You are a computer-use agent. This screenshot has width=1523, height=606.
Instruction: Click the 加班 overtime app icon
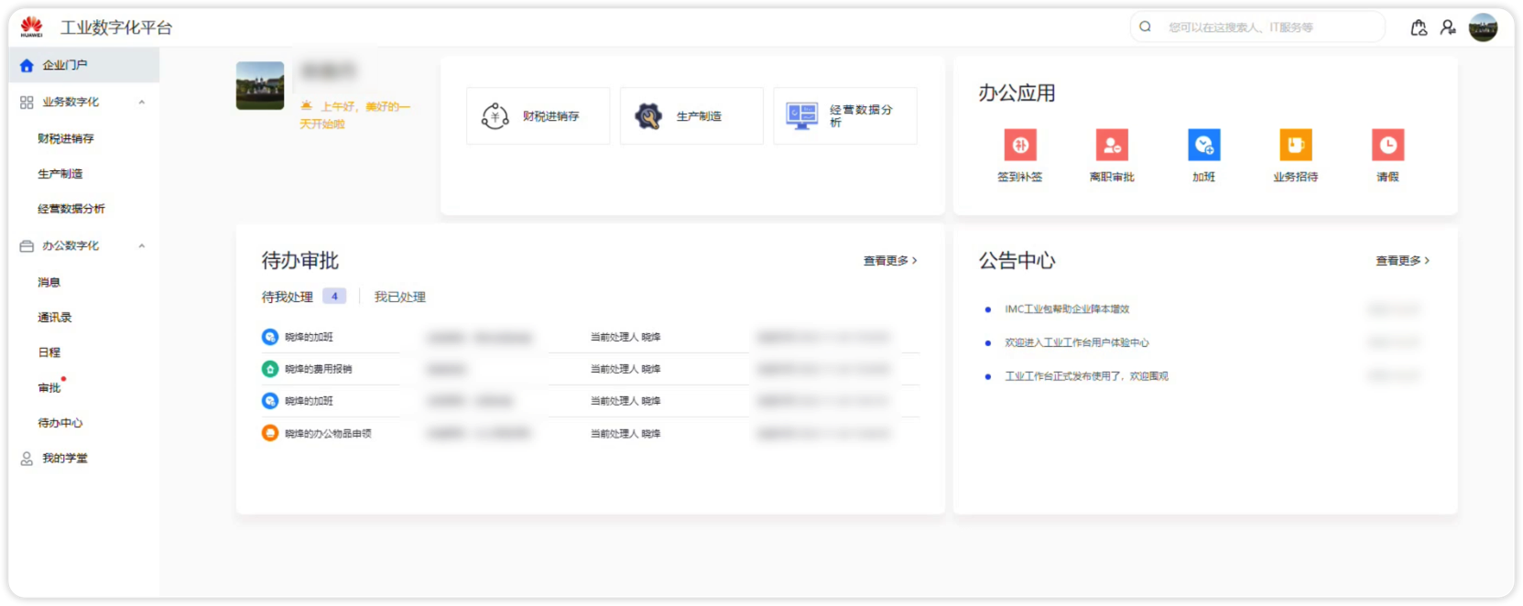click(1203, 146)
